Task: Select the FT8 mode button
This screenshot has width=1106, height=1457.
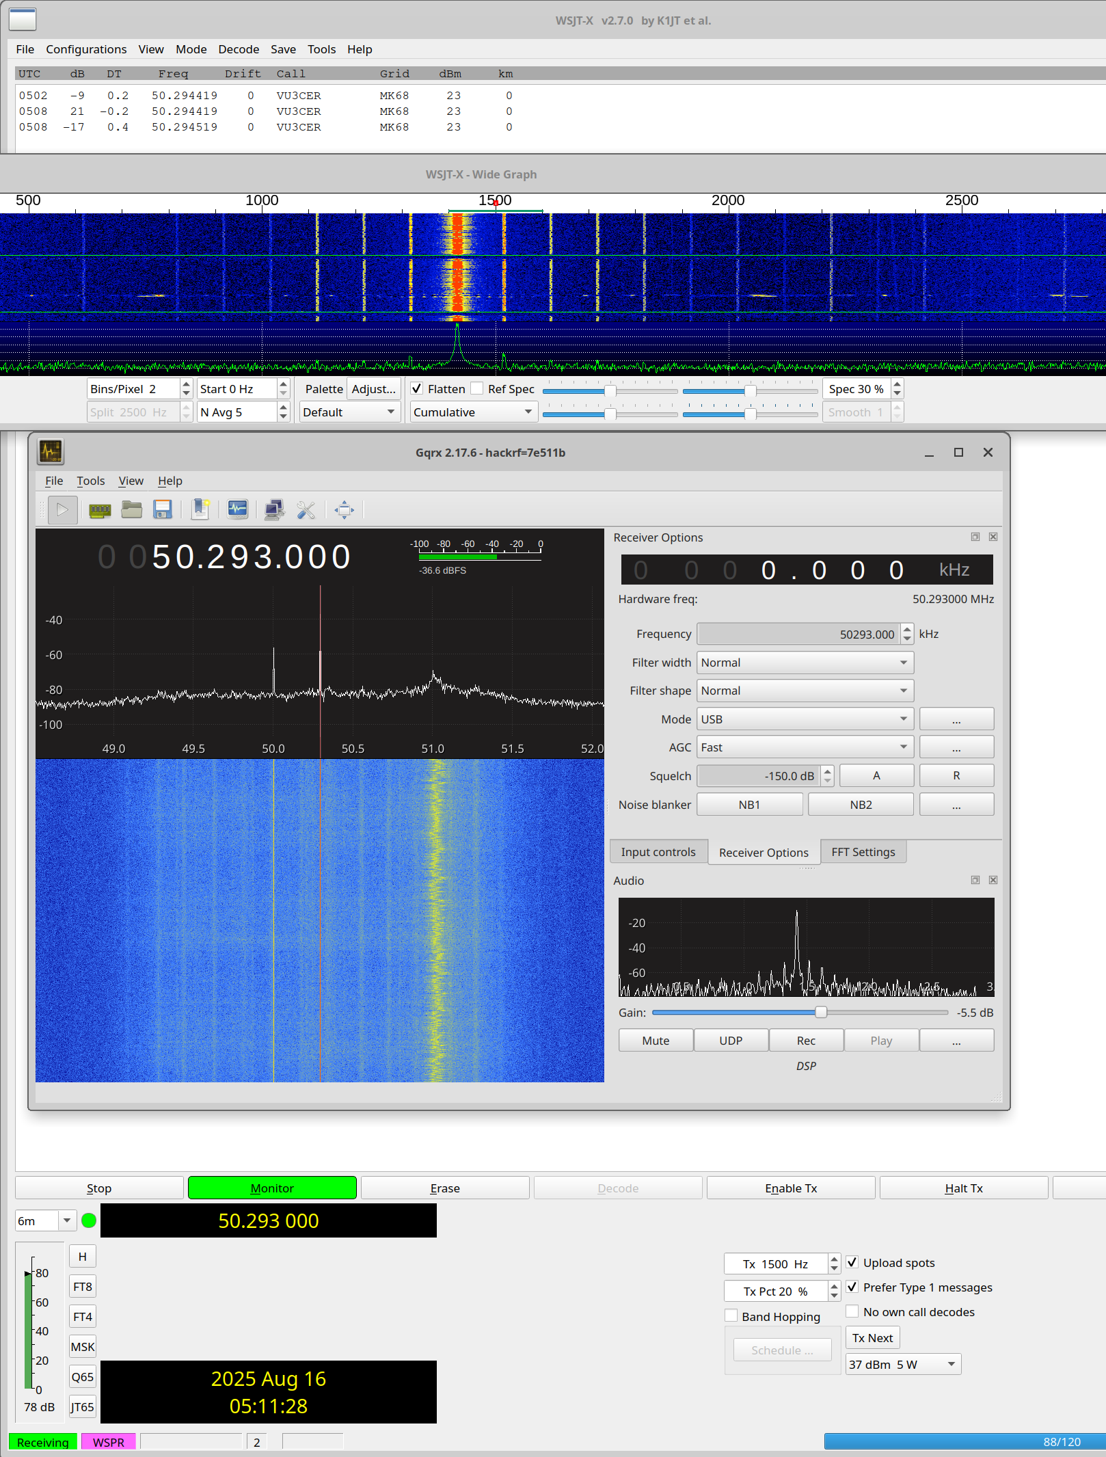Action: point(83,1287)
